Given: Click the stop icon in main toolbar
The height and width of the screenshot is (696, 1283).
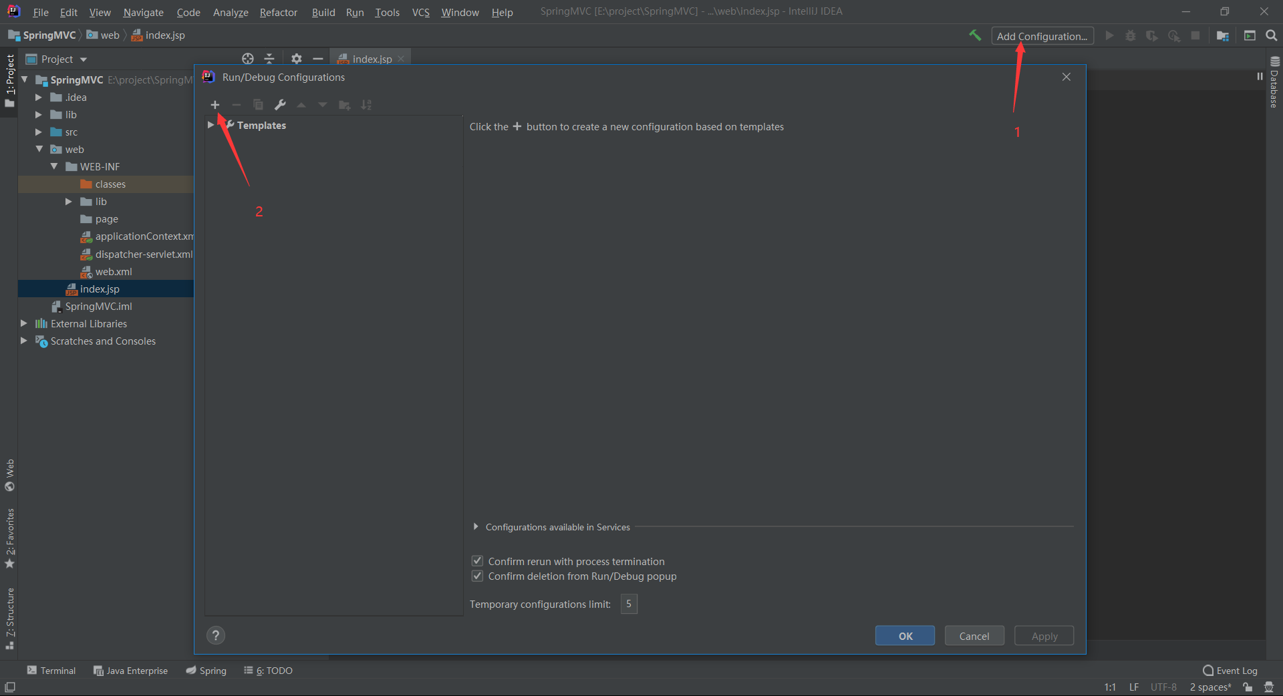Looking at the screenshot, I should [1195, 35].
